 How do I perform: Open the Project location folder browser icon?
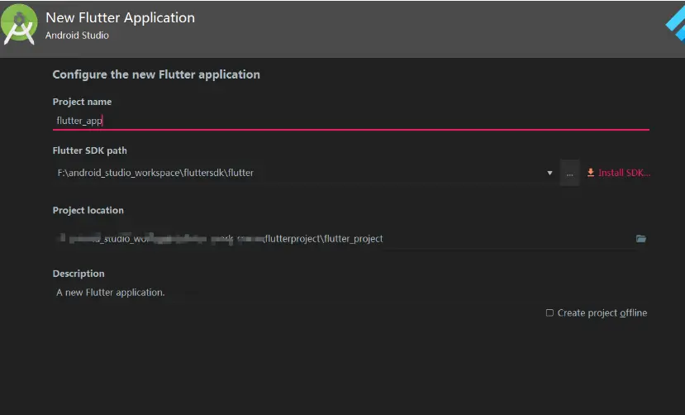point(640,239)
